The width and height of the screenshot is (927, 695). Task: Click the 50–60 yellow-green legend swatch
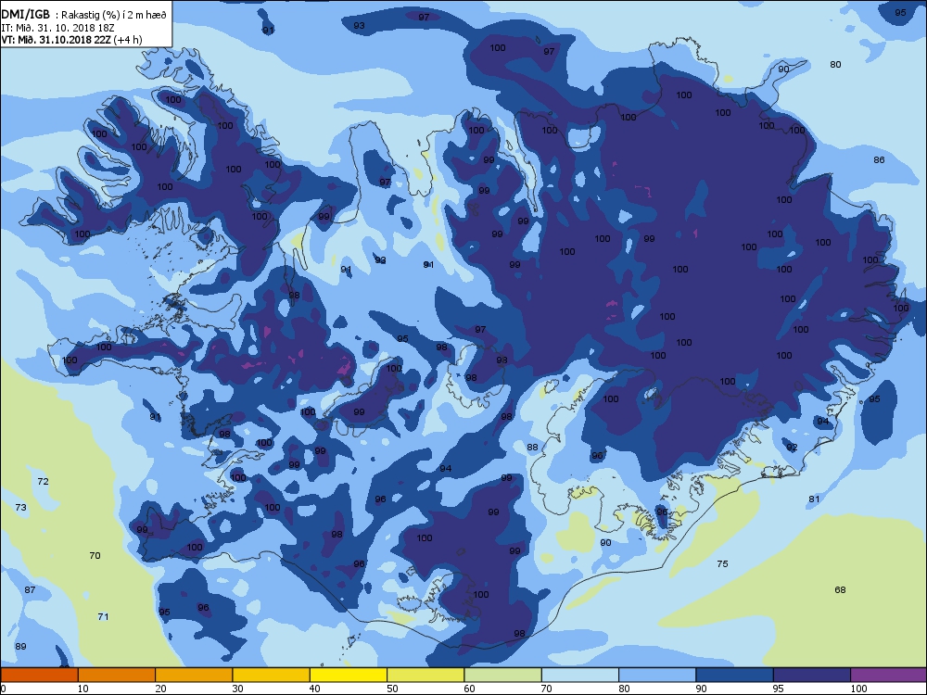(425, 675)
